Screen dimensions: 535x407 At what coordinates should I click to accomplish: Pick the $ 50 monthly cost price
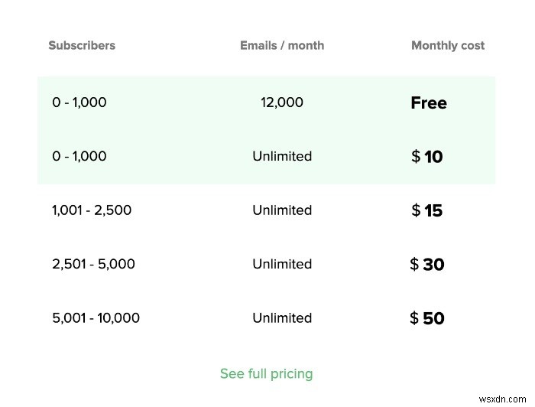427,318
